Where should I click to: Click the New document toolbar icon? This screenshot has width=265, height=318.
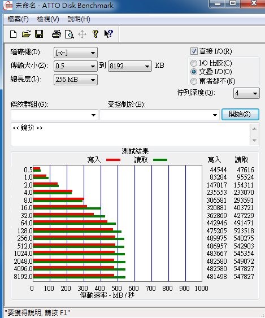(x=14, y=34)
